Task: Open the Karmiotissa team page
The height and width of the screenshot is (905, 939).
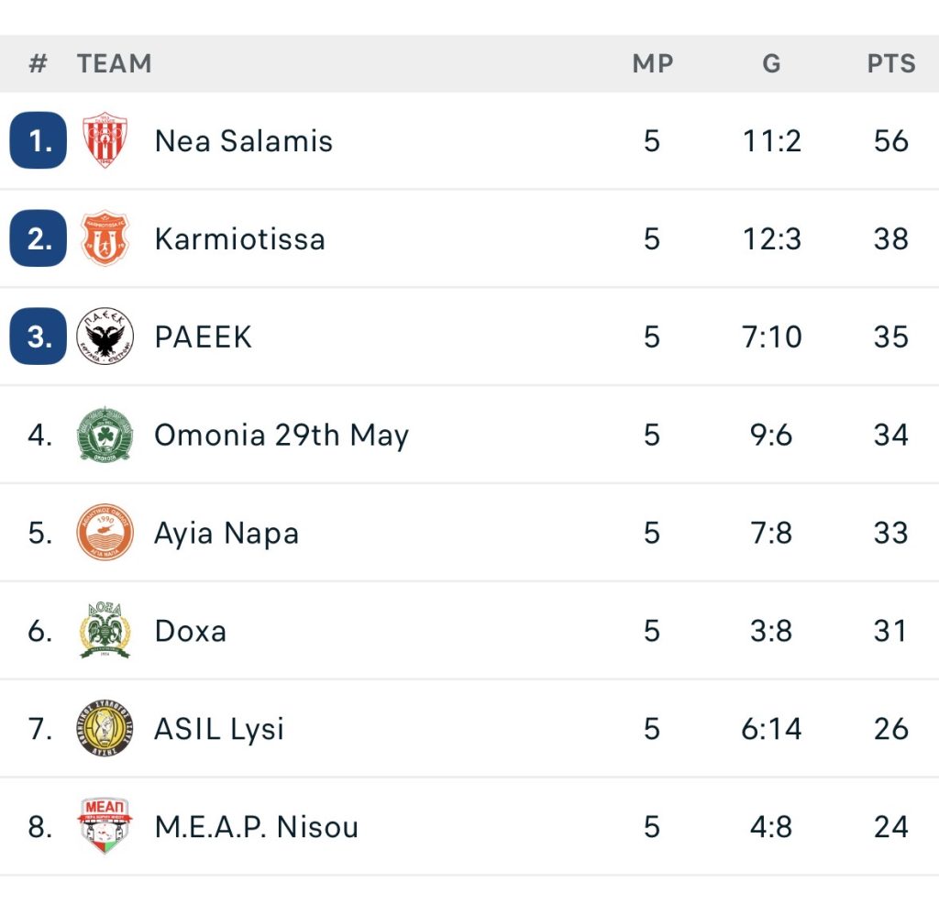Action: pos(239,239)
